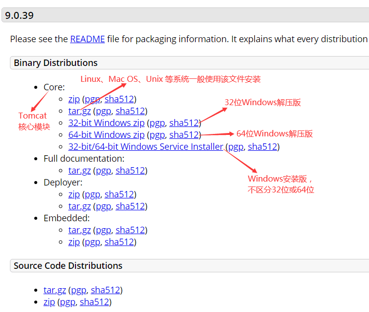Open the pgp signature for Core zip
The height and width of the screenshot is (312, 369).
coord(92,99)
